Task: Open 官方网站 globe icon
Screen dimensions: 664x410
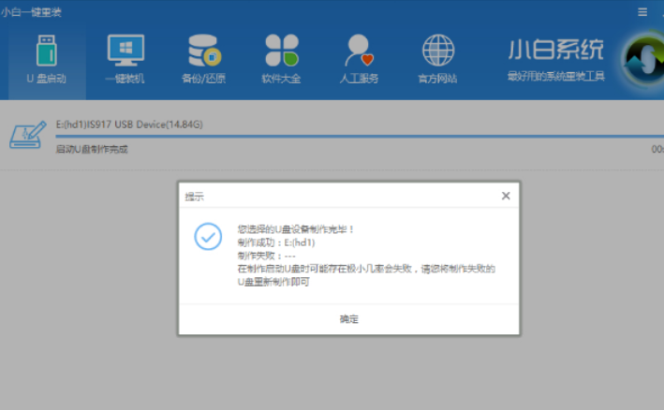Action: click(438, 59)
